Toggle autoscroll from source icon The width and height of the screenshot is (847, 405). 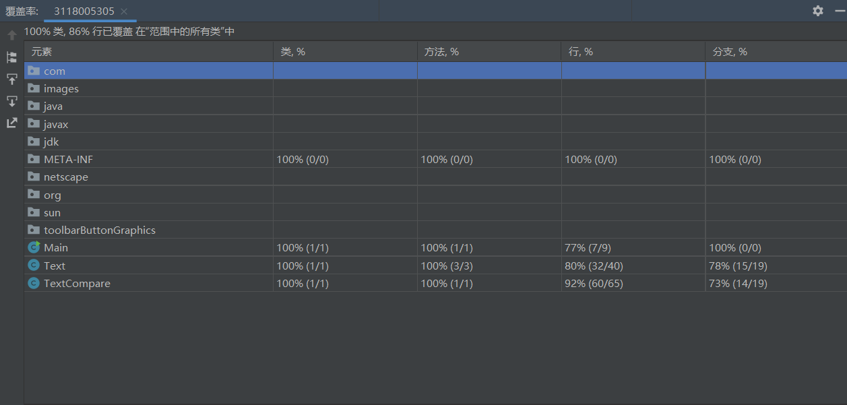(x=11, y=101)
